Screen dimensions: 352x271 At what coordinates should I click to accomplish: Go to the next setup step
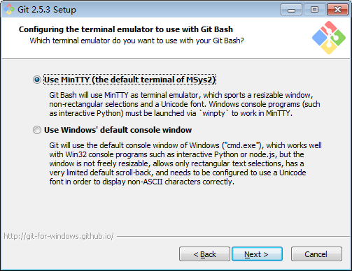click(x=257, y=254)
